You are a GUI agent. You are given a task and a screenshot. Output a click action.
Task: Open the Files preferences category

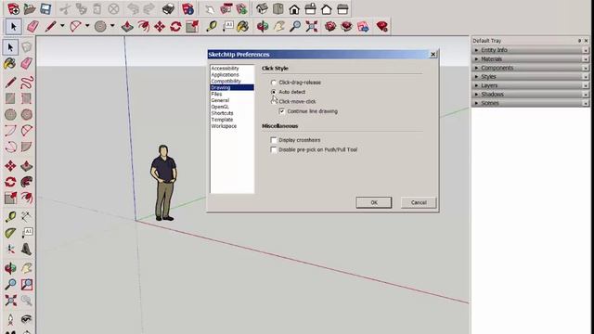pyautogui.click(x=216, y=94)
